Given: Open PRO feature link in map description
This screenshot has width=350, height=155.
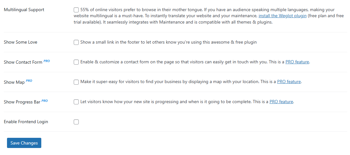Looking at the screenshot, I should (x=289, y=82).
